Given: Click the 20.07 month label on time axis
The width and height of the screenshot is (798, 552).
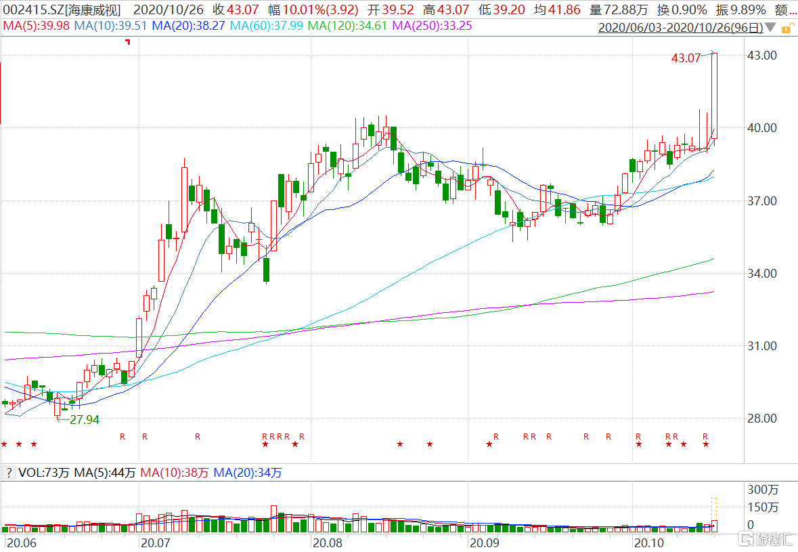Looking at the screenshot, I should (155, 543).
